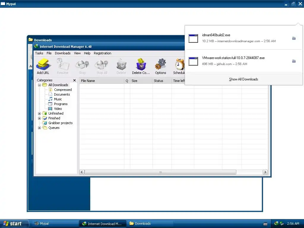304x228 pixels.
Task: Click the Downloads window title bar
Action: coord(106,39)
